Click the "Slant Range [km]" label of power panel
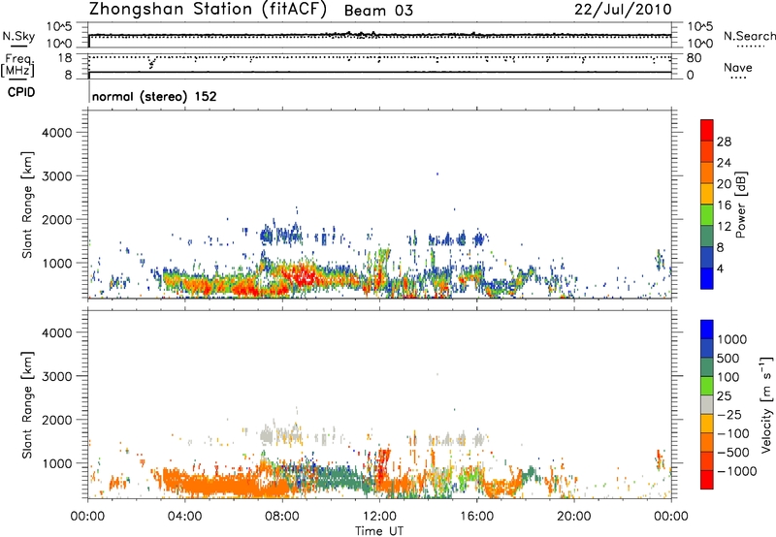This screenshot has width=776, height=537. (27, 205)
